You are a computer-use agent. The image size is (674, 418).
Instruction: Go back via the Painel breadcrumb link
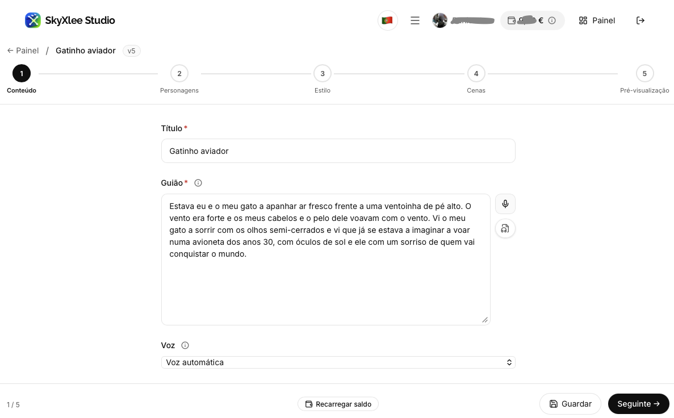click(x=23, y=51)
